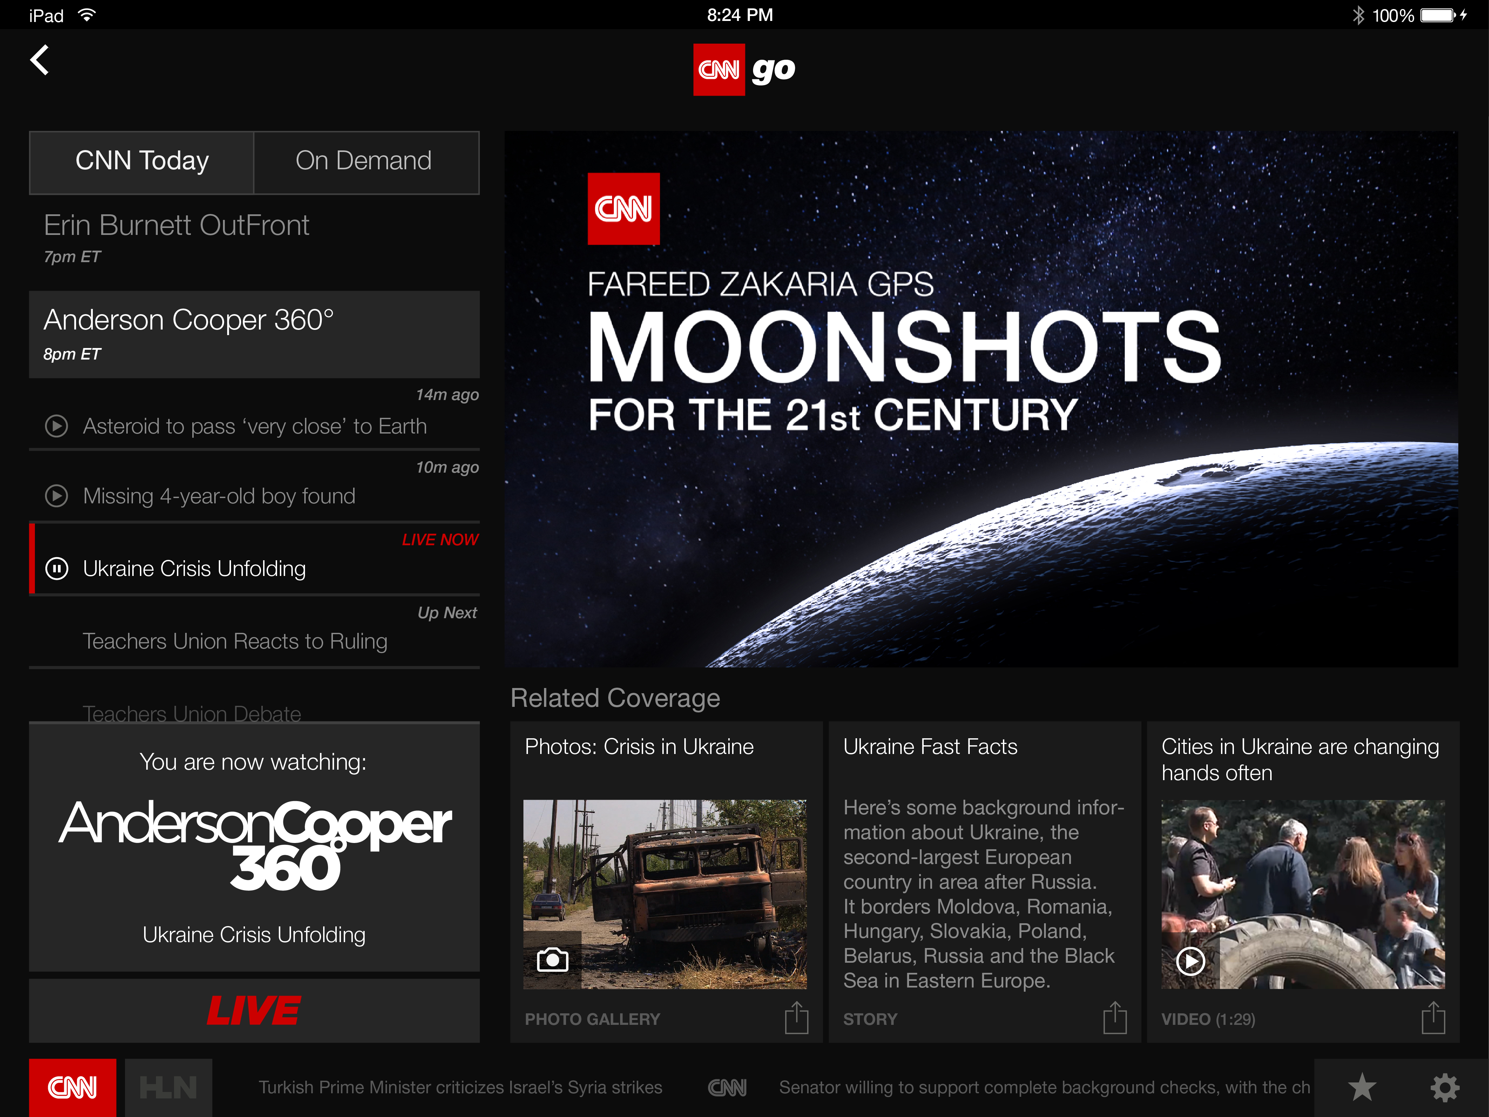1489x1117 pixels.
Task: Tap the Related Coverage heading
Action: [615, 698]
